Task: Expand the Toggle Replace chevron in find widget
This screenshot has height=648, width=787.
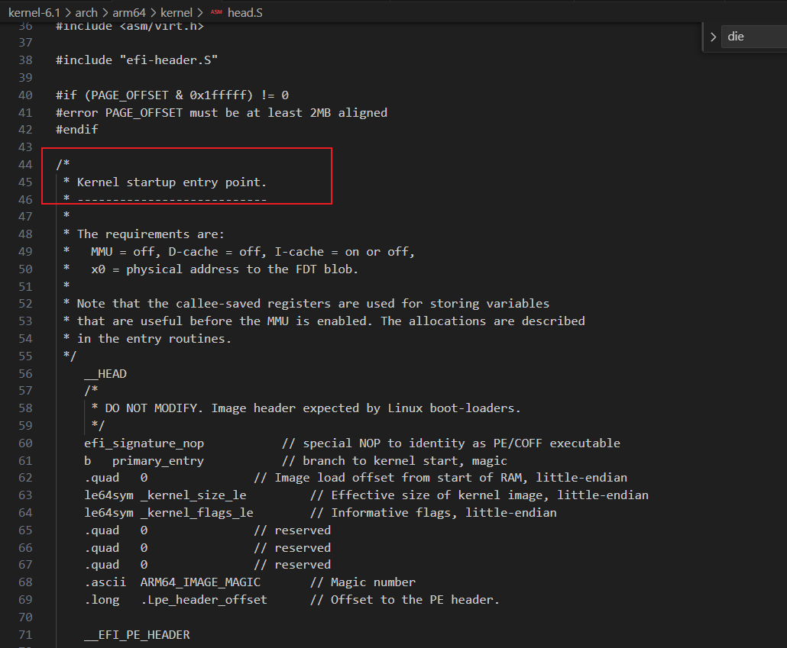Action: click(x=712, y=37)
